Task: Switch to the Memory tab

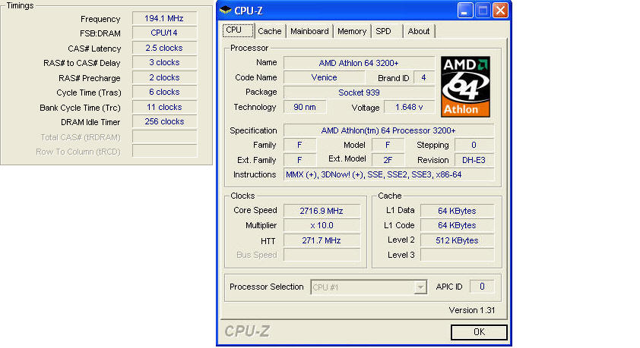Action: click(352, 31)
